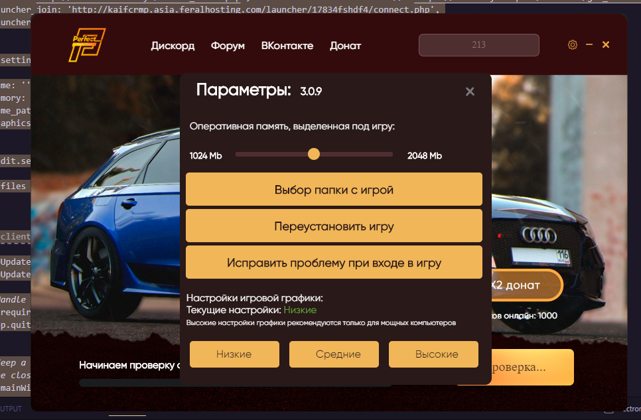
Task: Click Исправить проблему при входе в игру
Action: [x=334, y=263]
